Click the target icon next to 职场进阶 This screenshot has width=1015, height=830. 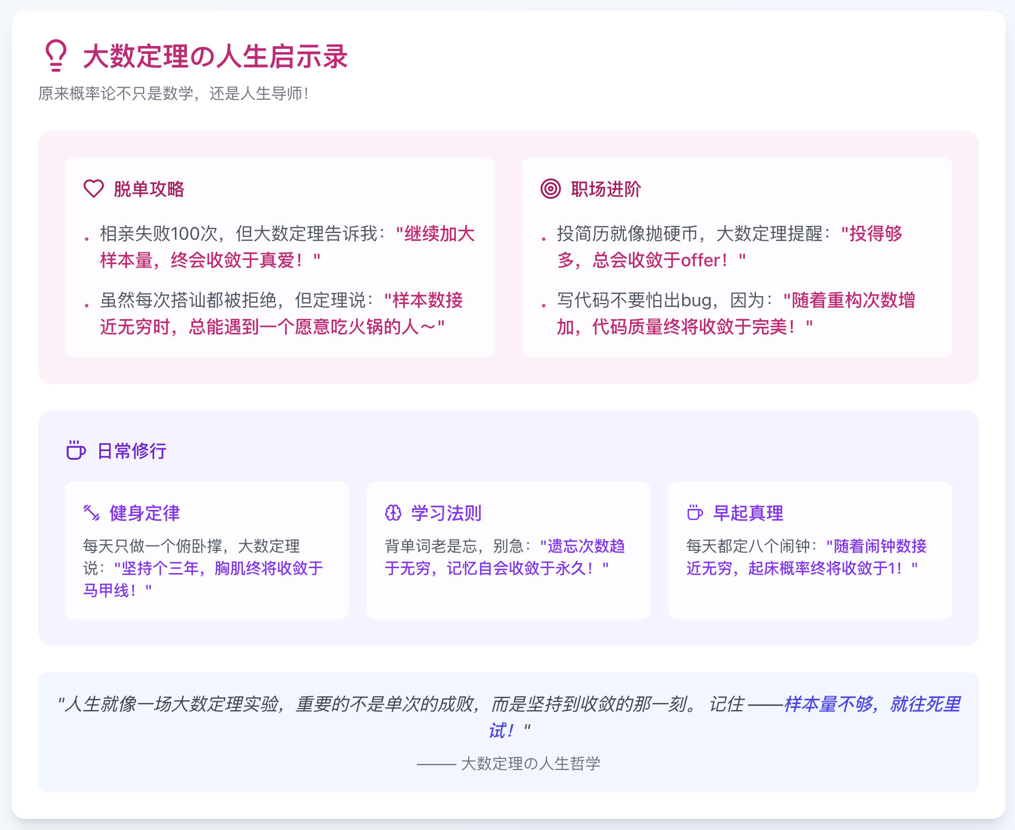550,189
